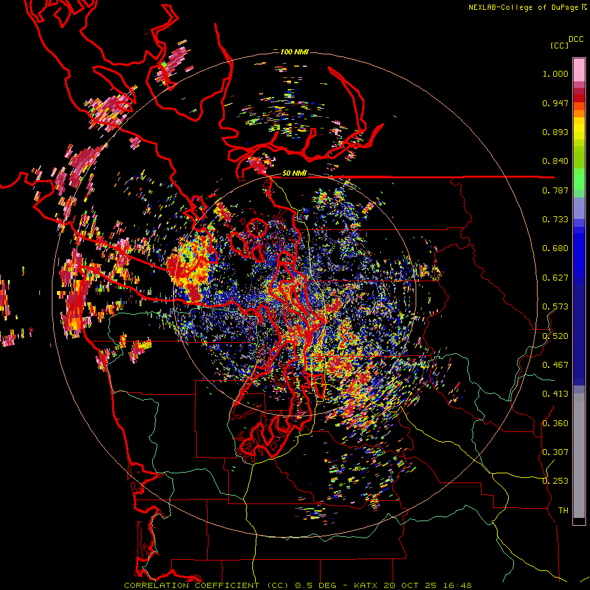Select the 0.307 scale value
The height and width of the screenshot is (590, 590).
[x=555, y=452]
